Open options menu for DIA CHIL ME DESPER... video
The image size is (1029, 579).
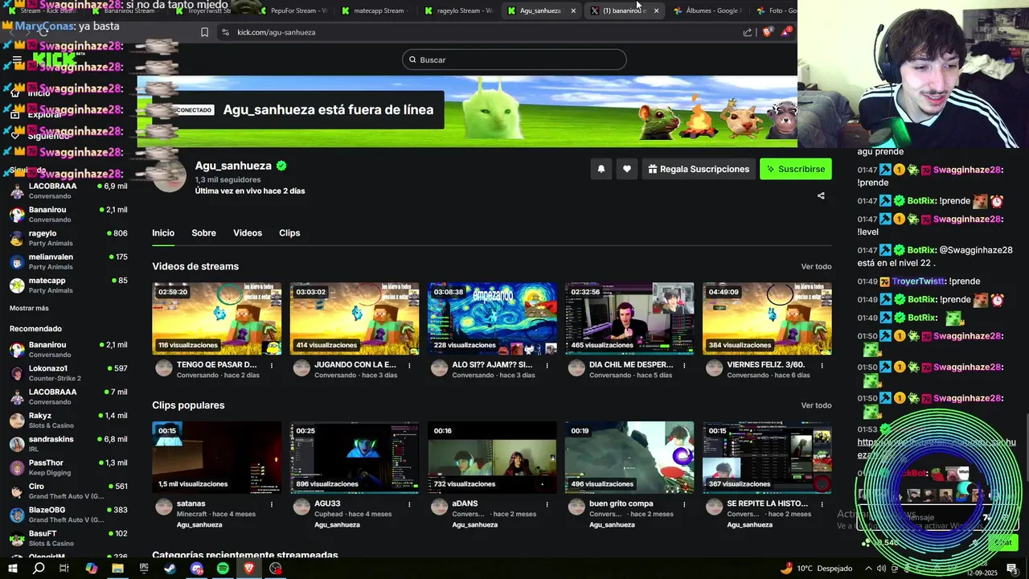(684, 365)
